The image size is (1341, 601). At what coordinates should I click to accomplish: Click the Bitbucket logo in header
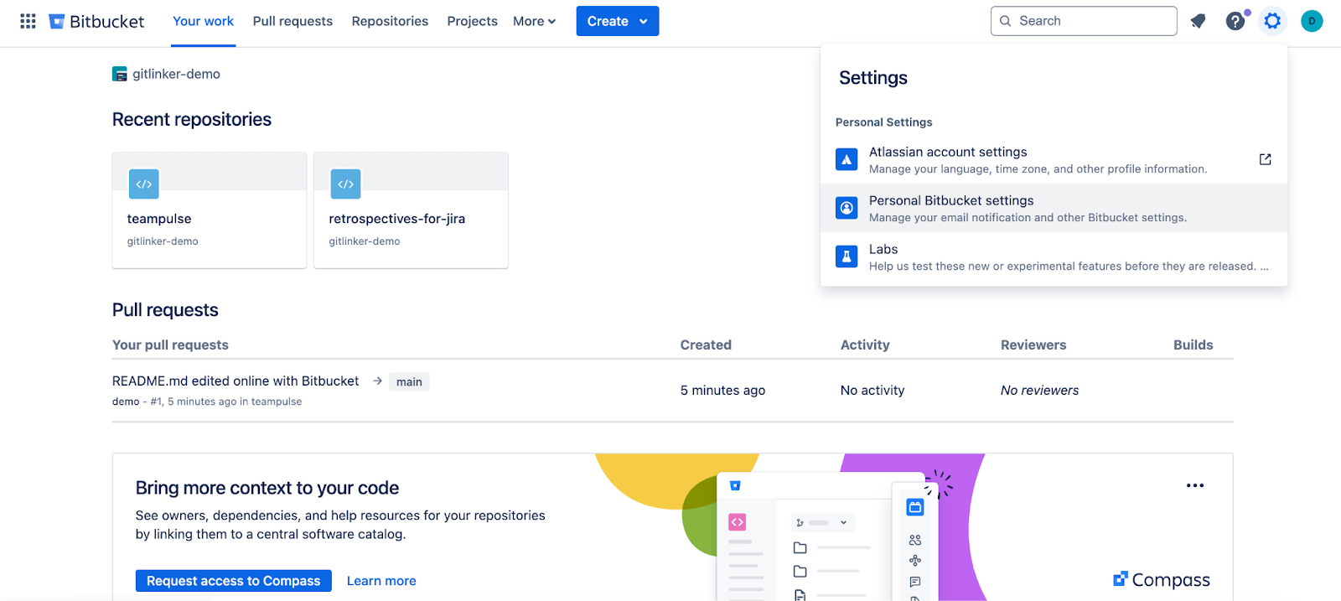point(96,21)
